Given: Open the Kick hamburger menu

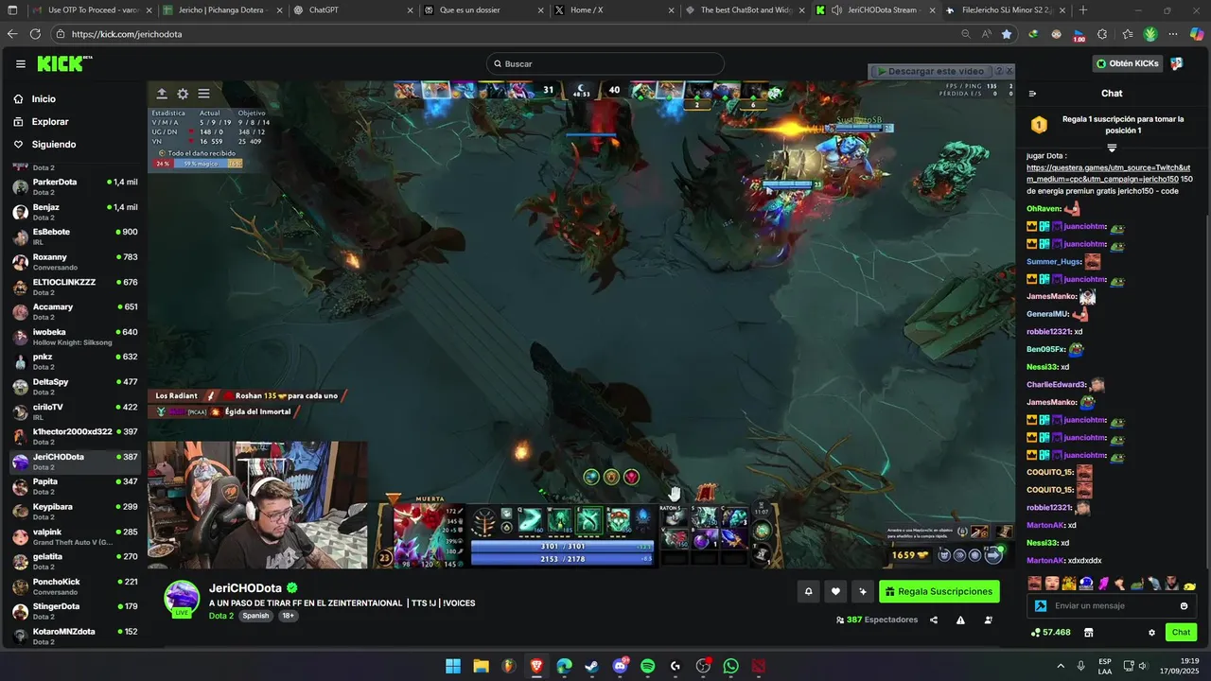Looking at the screenshot, I should [21, 64].
